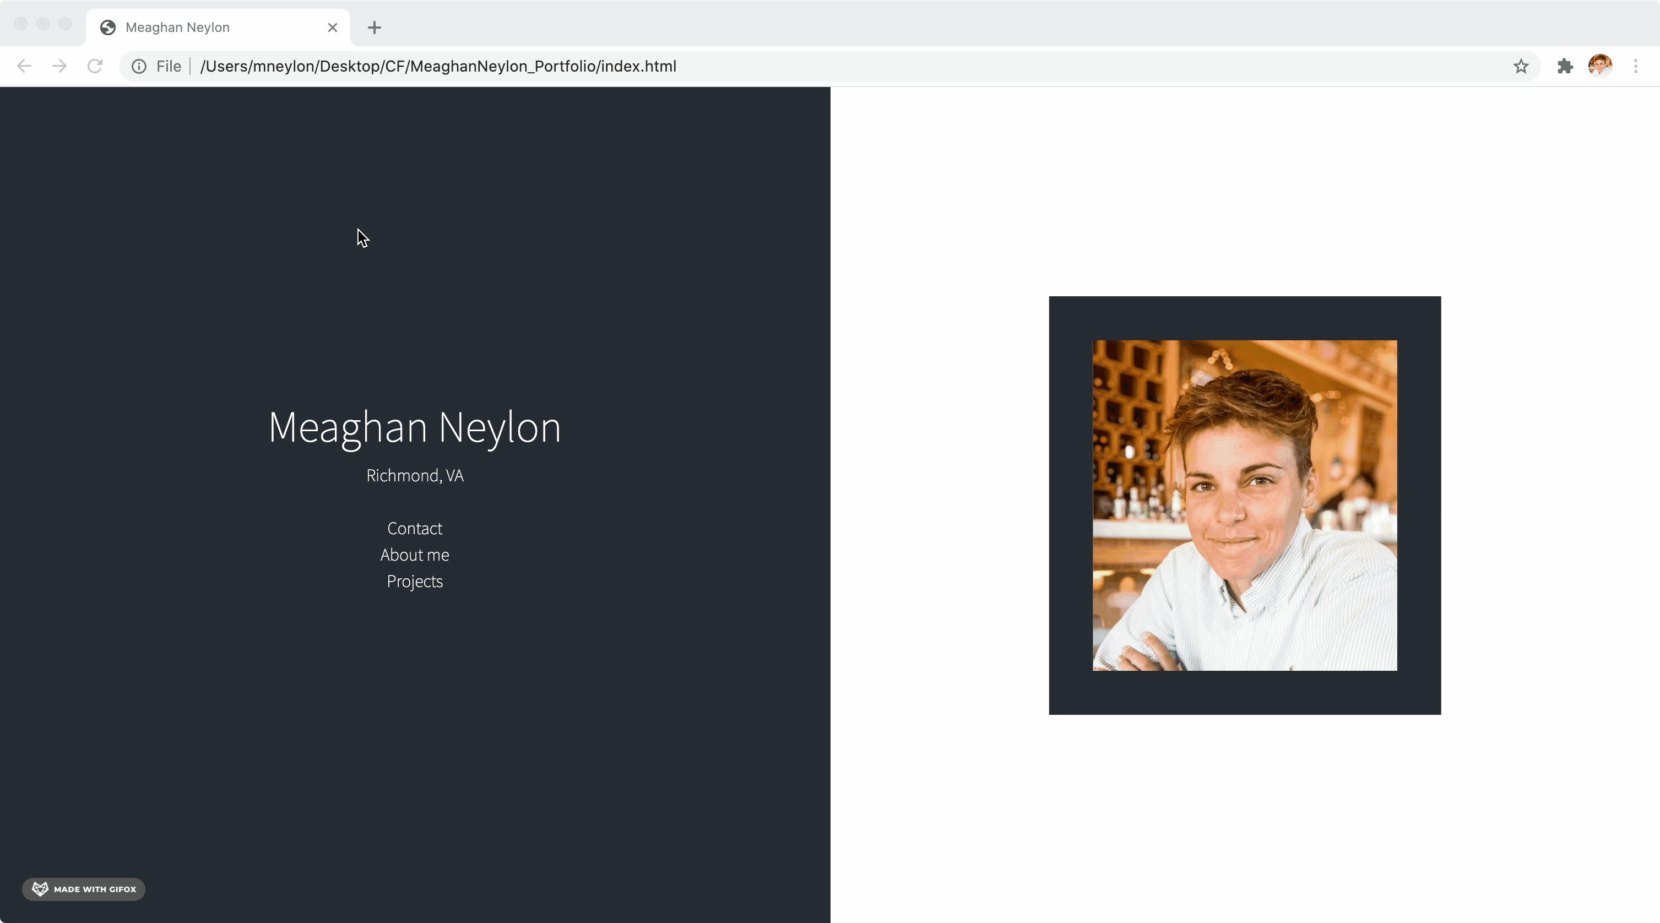The height and width of the screenshot is (923, 1660).
Task: Bookmark this page with star icon
Action: click(x=1521, y=66)
